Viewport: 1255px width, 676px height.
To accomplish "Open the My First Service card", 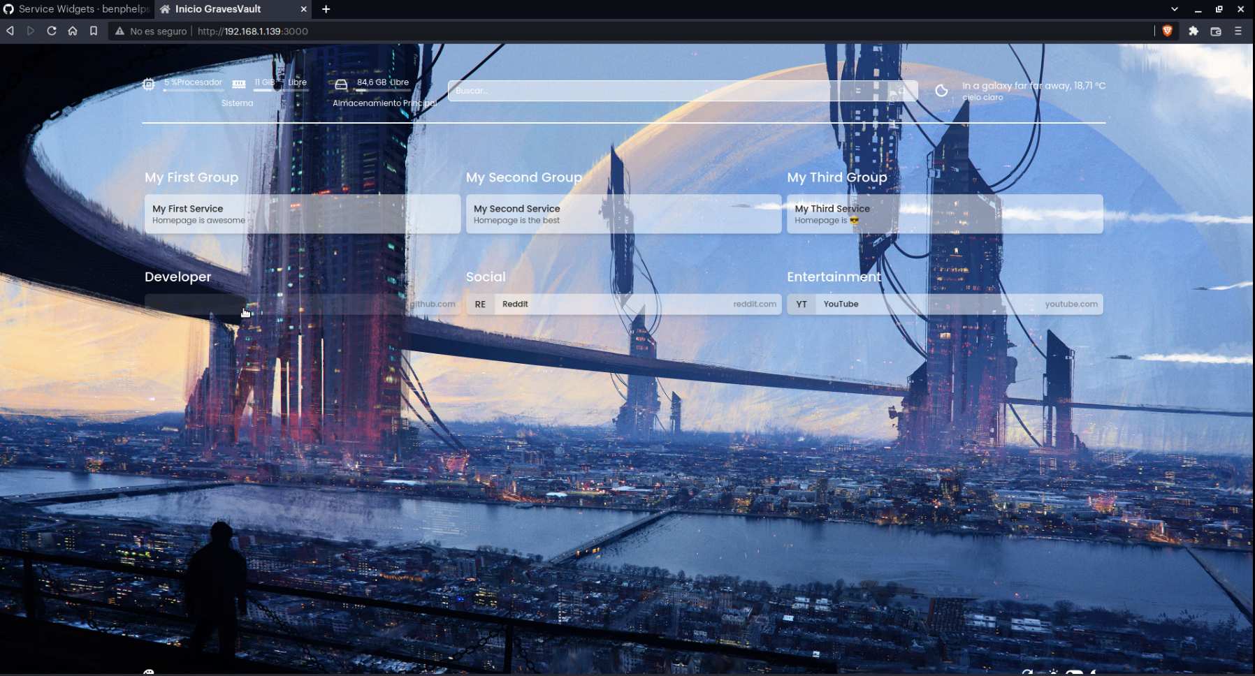I will [303, 214].
